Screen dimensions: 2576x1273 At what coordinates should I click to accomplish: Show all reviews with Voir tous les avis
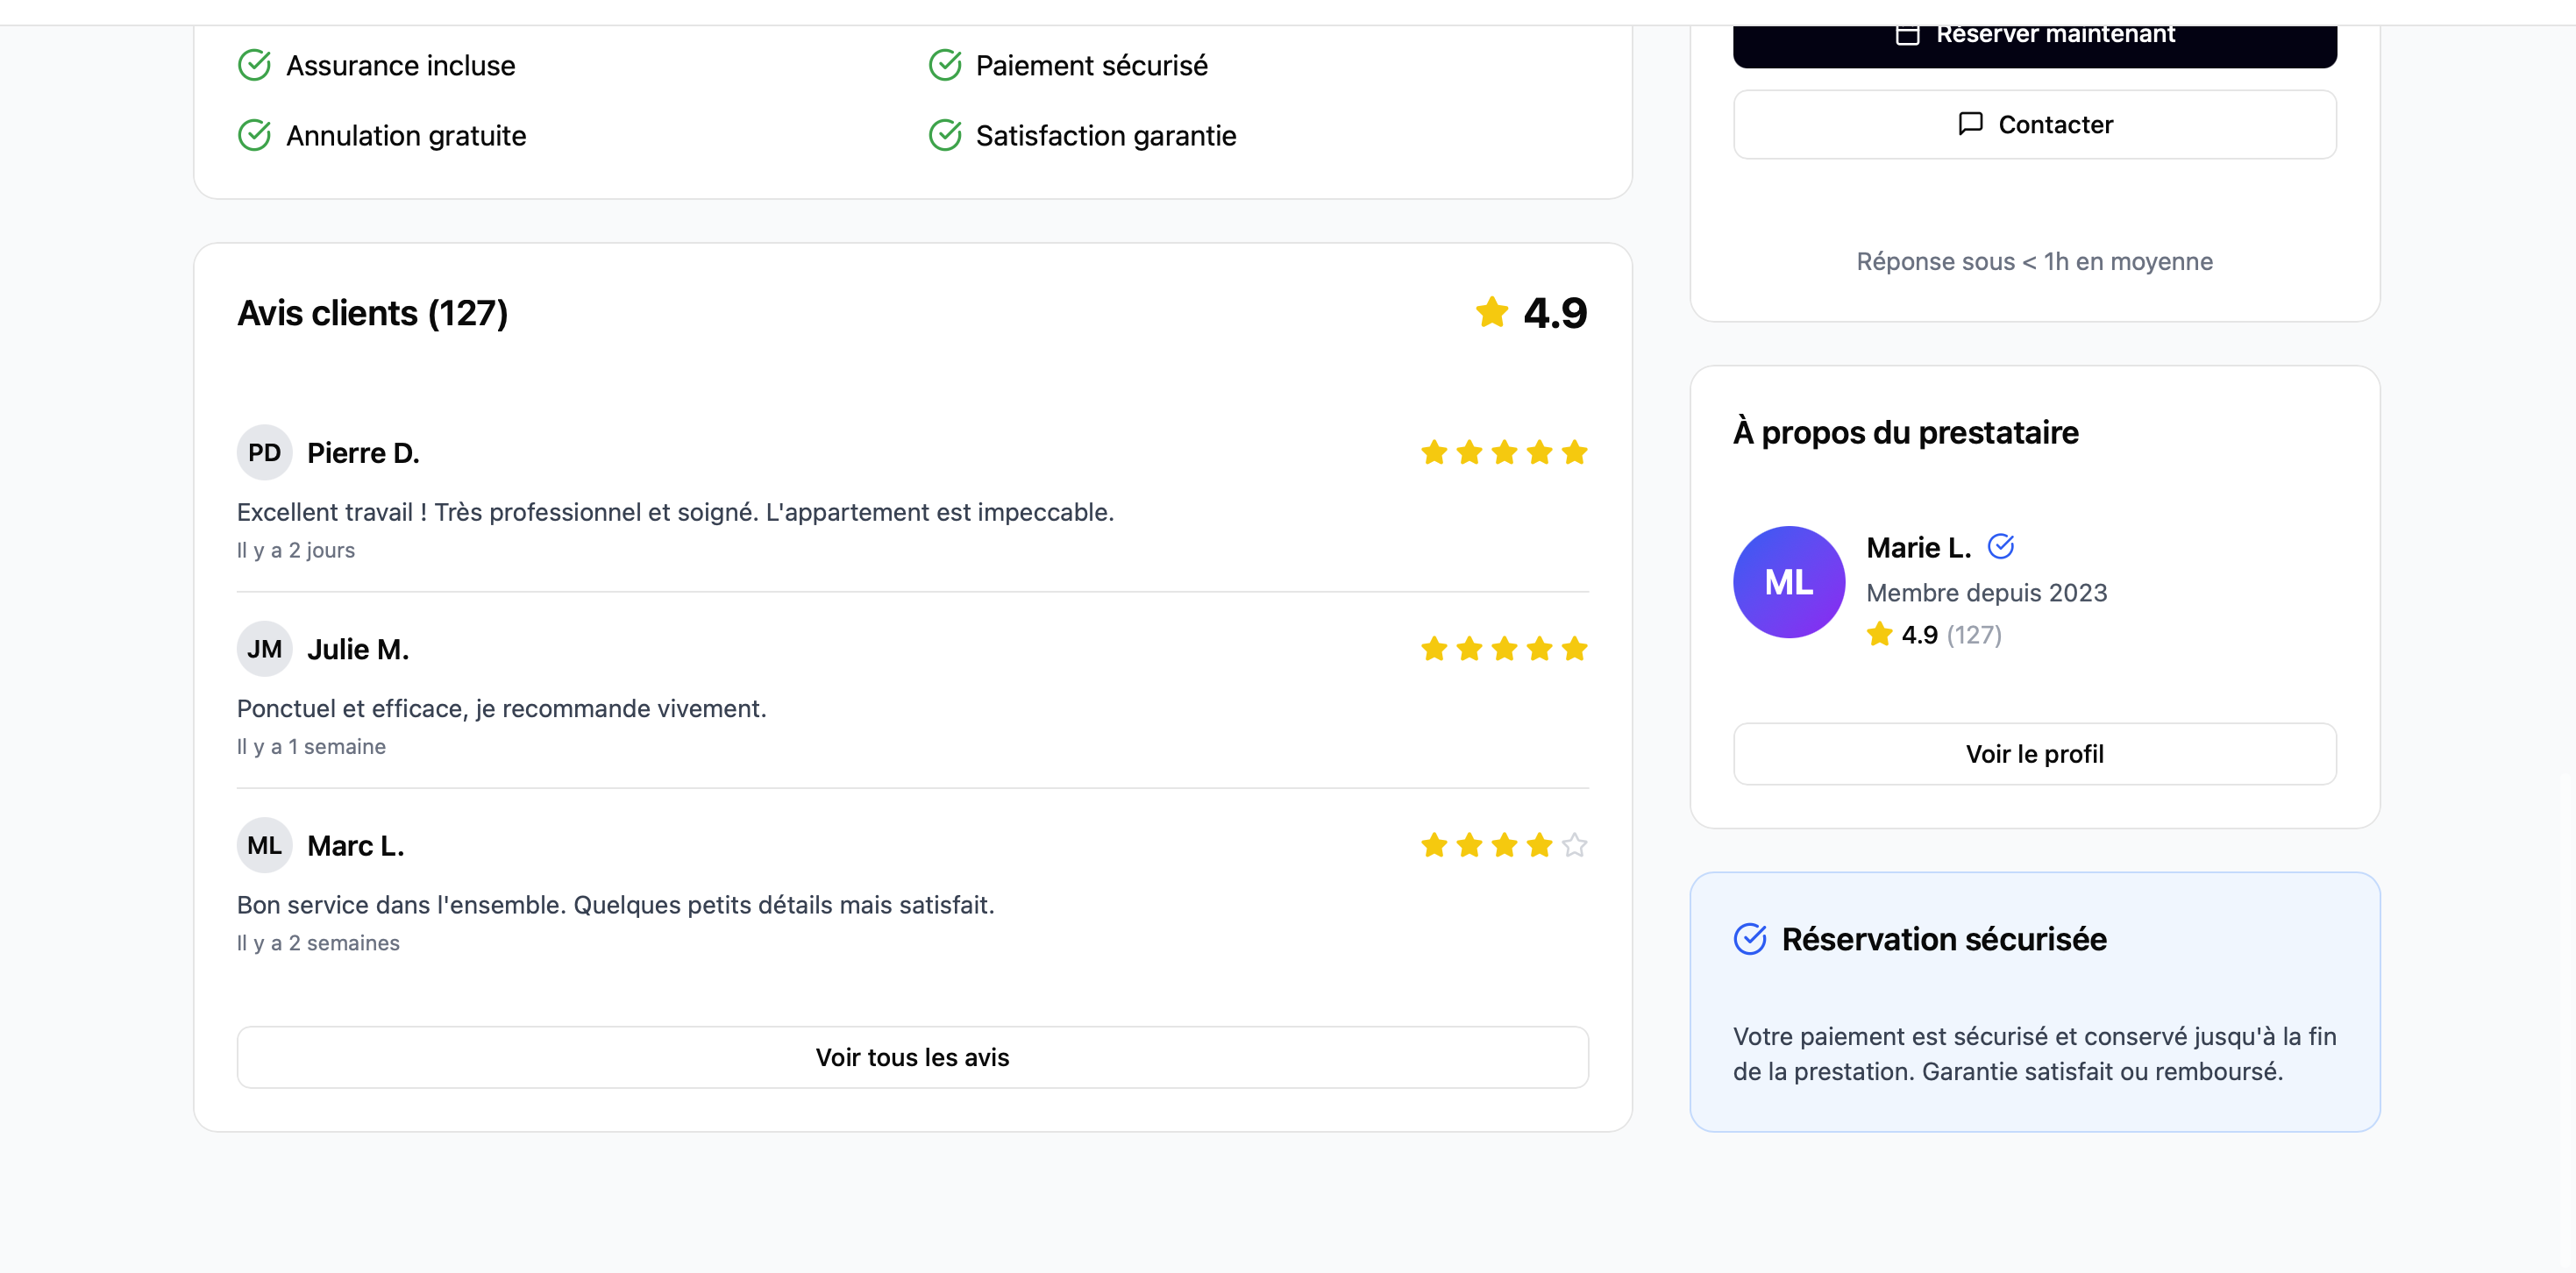[x=912, y=1057]
